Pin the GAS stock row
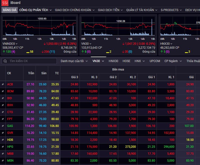The width and height of the screenshot is (200, 165). coord(3,126)
